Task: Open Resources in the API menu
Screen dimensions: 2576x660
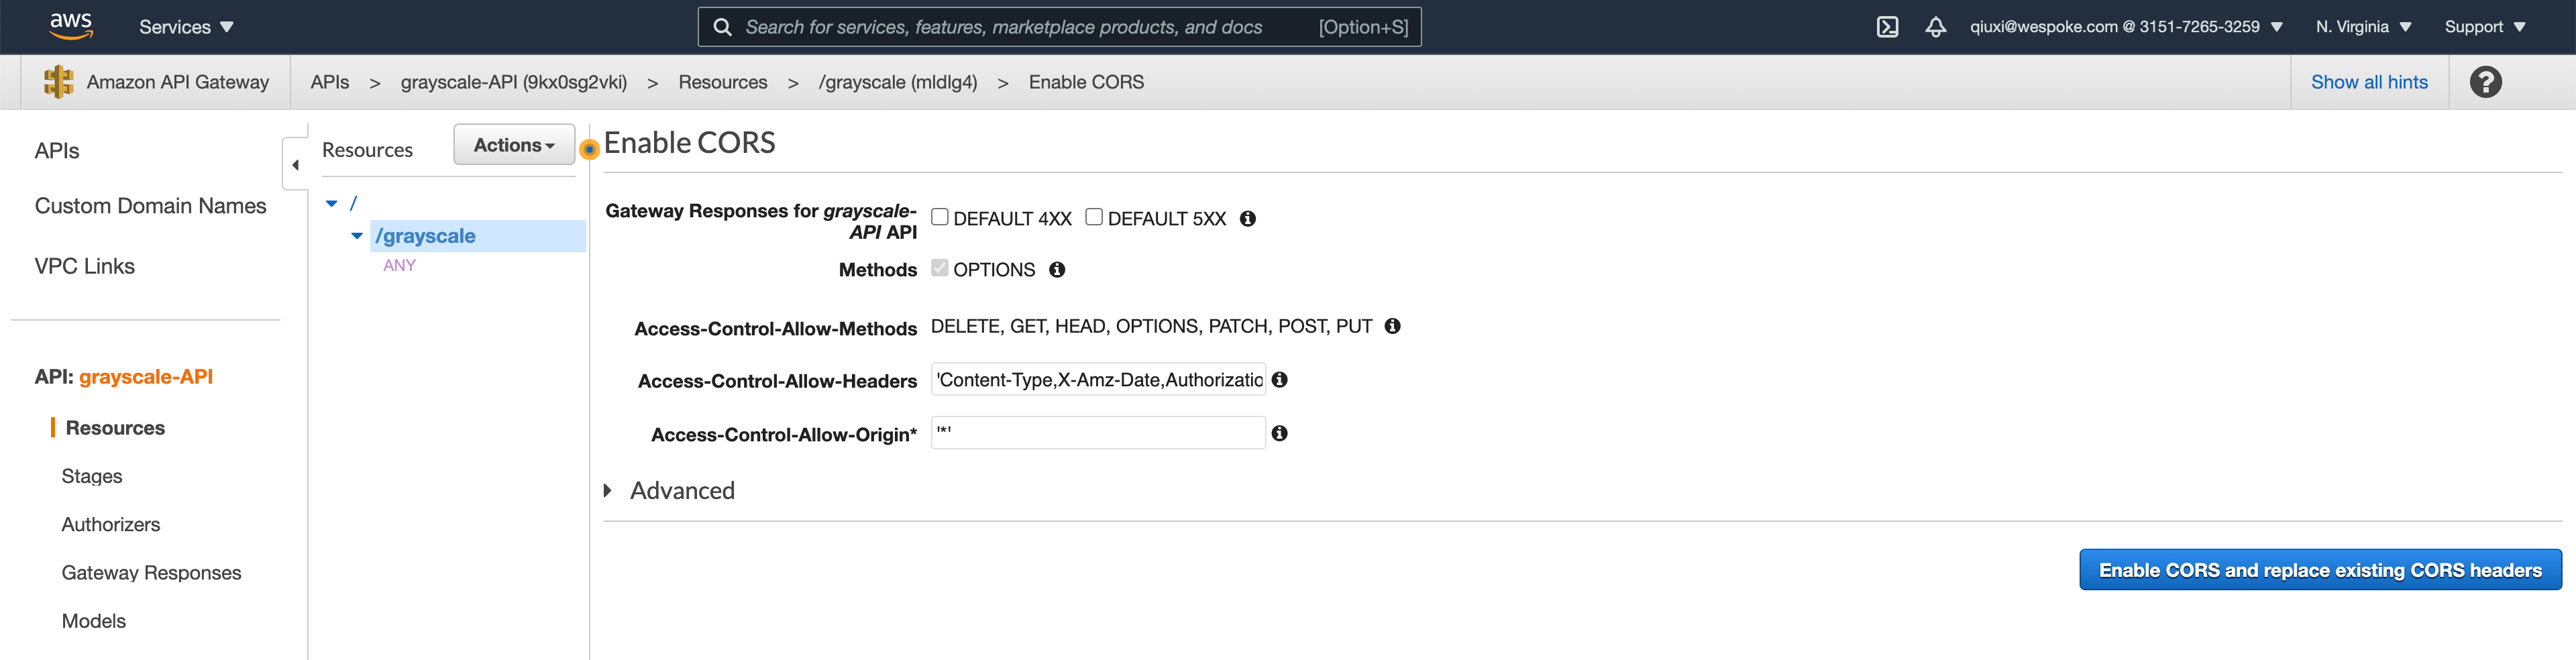Action: (115, 428)
